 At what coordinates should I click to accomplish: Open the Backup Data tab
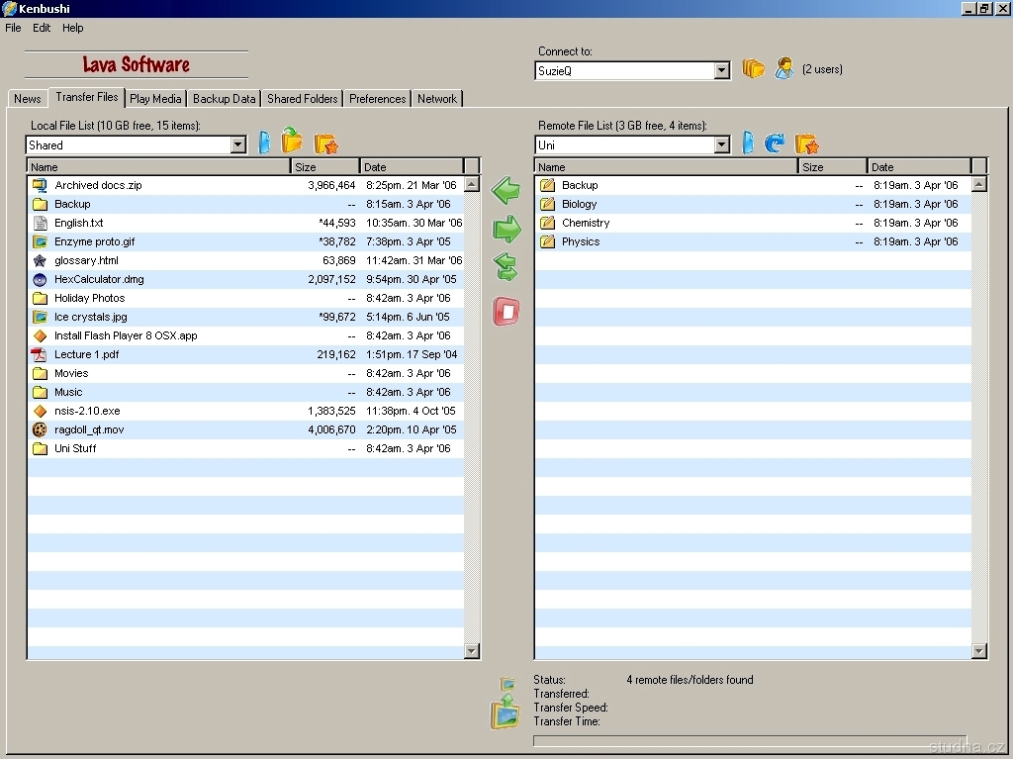(x=224, y=99)
